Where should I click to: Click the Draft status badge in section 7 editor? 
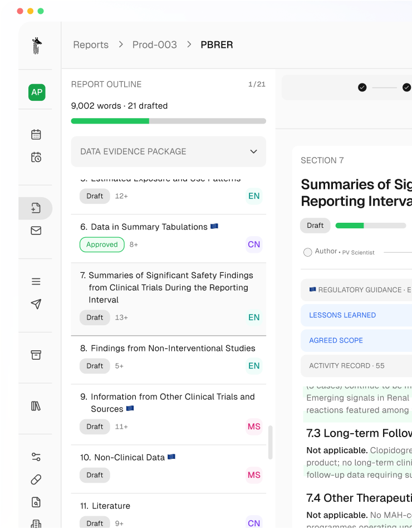315,226
